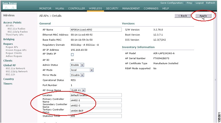Open the Timers sidebar section

tap(8, 84)
